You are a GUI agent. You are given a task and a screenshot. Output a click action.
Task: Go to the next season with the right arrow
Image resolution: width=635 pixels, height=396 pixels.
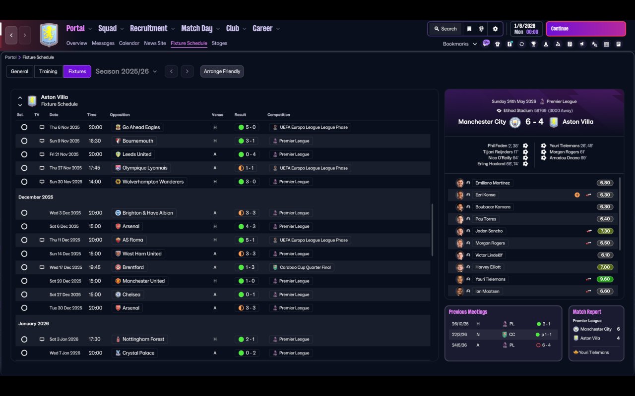(187, 71)
